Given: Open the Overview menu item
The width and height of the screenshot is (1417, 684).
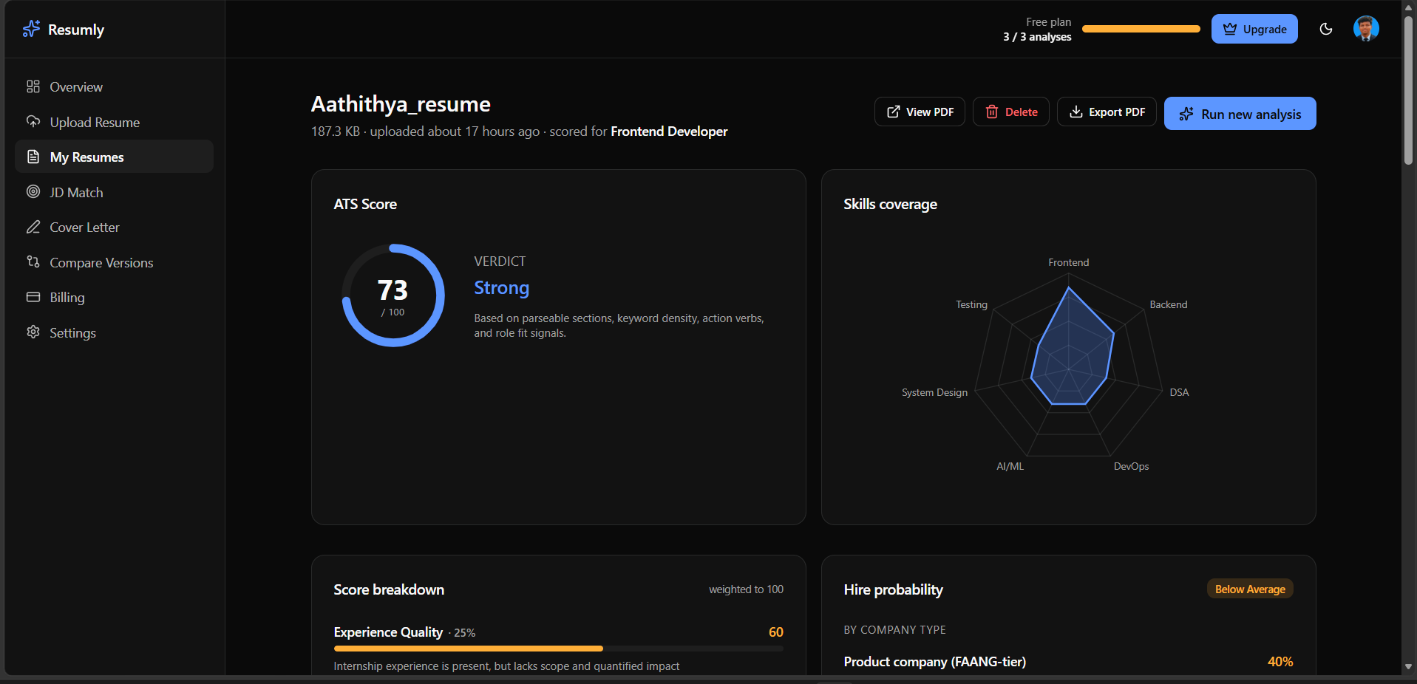Looking at the screenshot, I should pos(114,86).
